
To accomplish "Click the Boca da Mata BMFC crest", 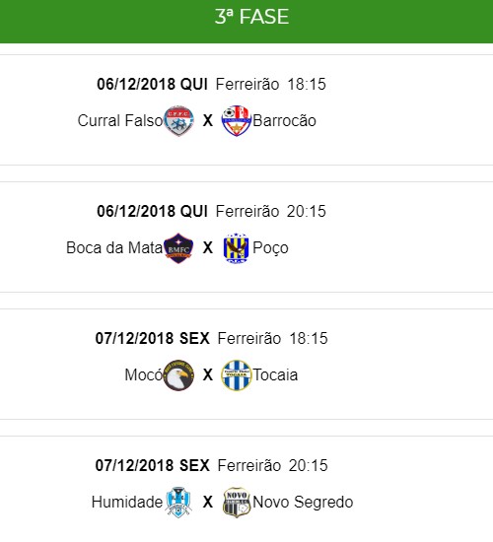I will tap(178, 247).
